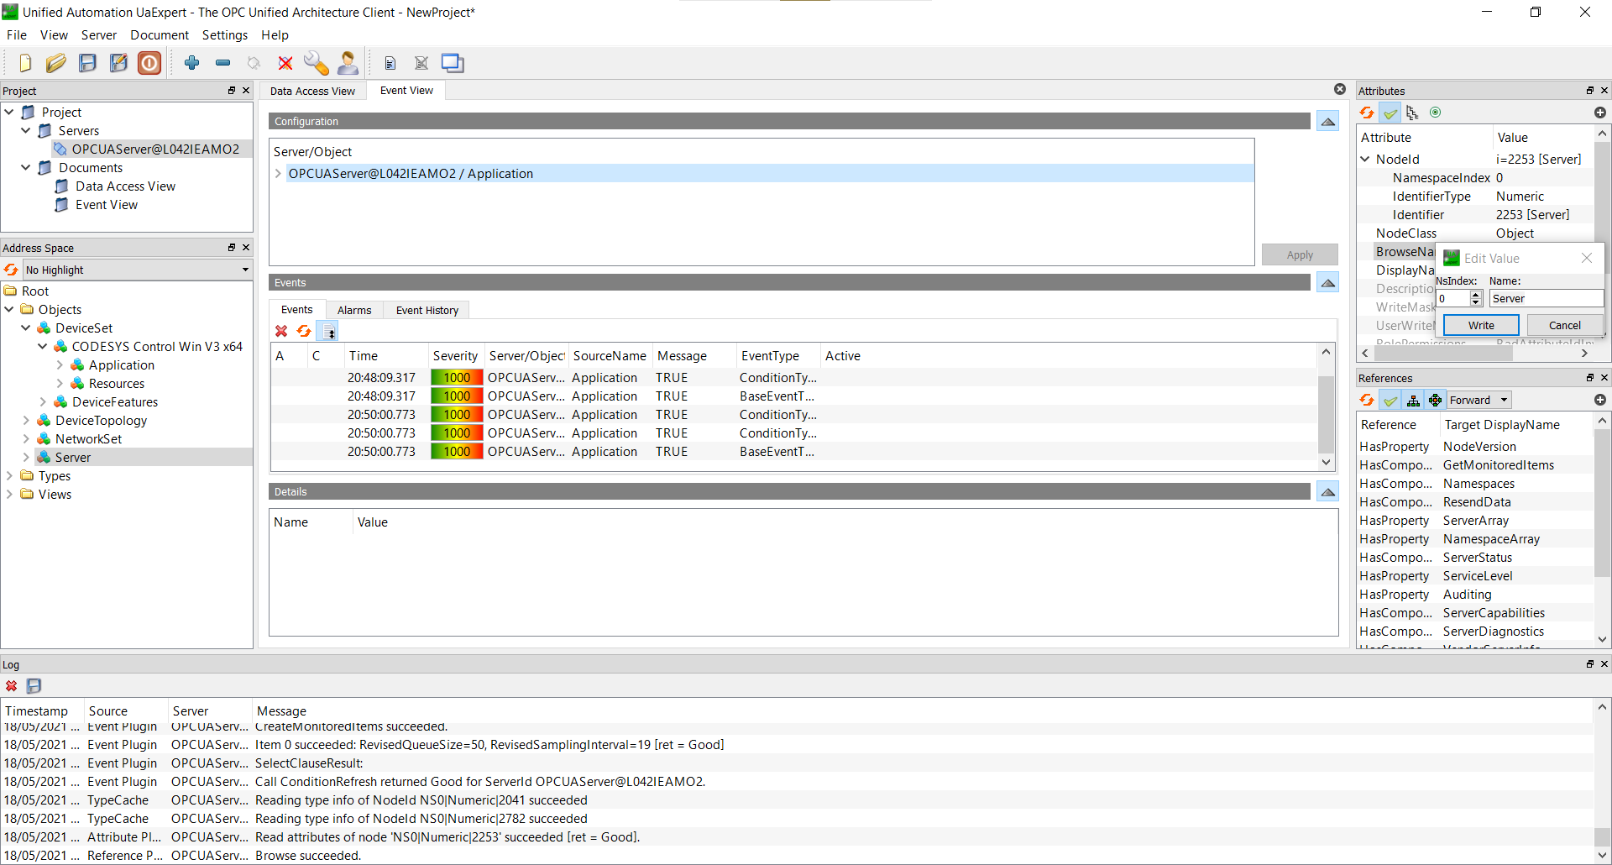Save the Log with the floppy icon
Screen dimensions: 1612x865
[34, 686]
